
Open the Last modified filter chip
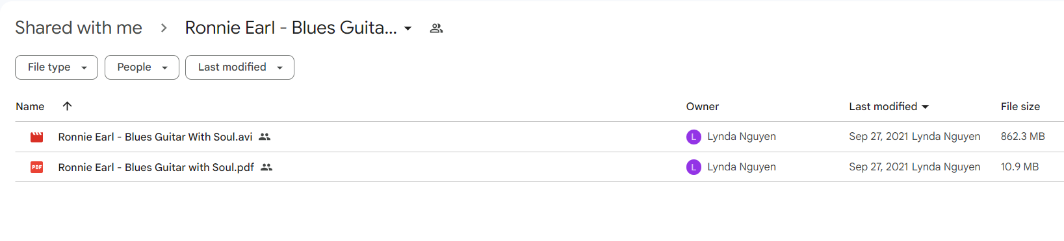tap(240, 67)
